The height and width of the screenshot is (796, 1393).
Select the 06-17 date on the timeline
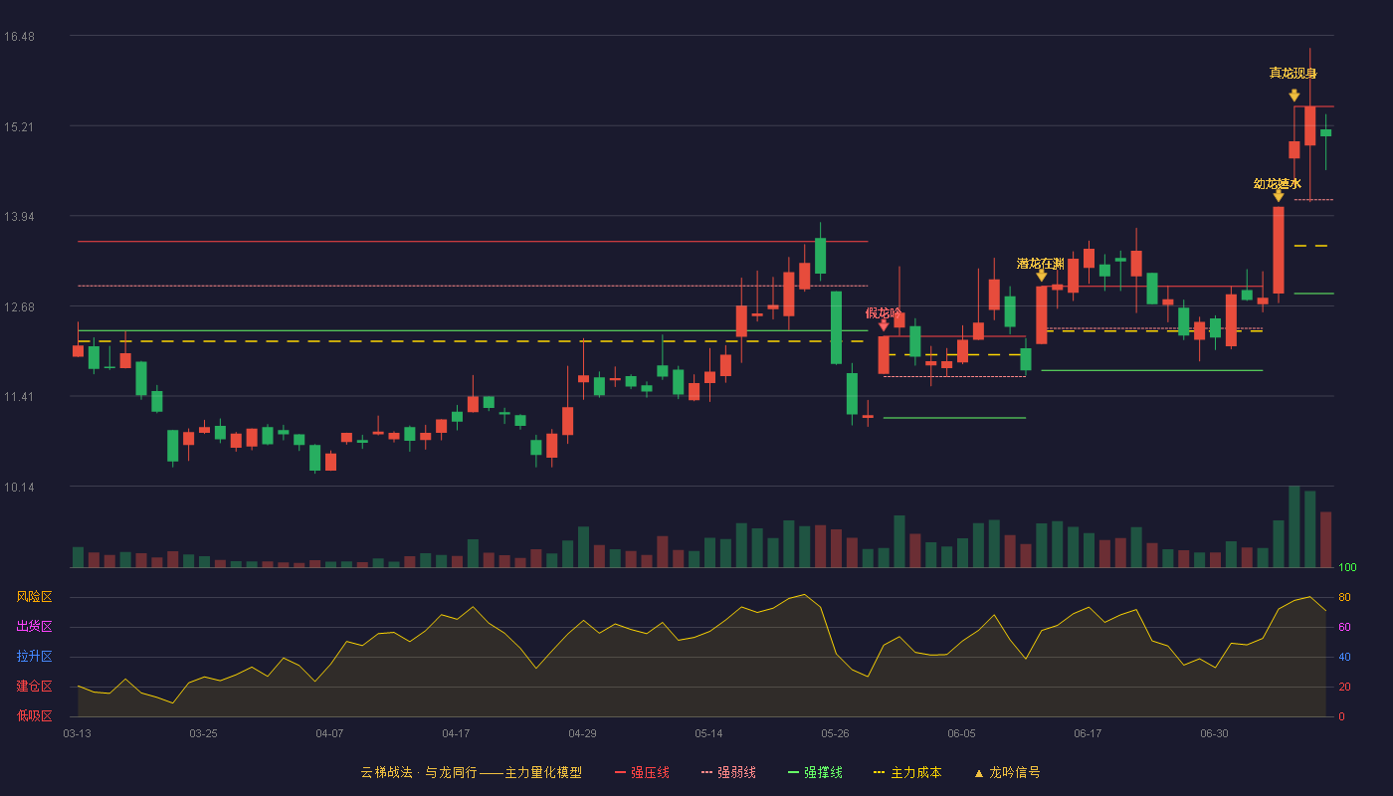[x=1088, y=733]
